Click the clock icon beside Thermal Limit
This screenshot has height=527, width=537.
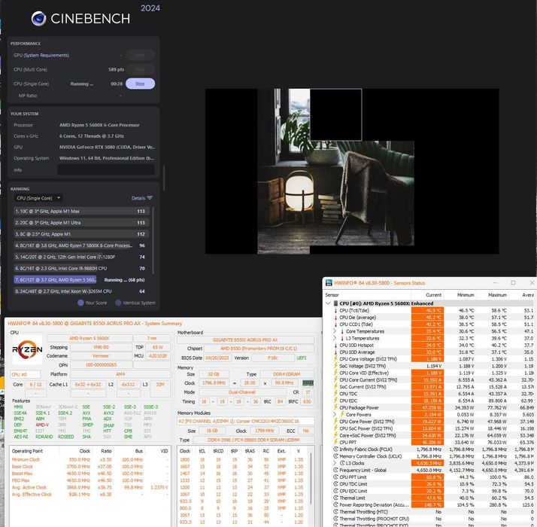[x=335, y=498]
